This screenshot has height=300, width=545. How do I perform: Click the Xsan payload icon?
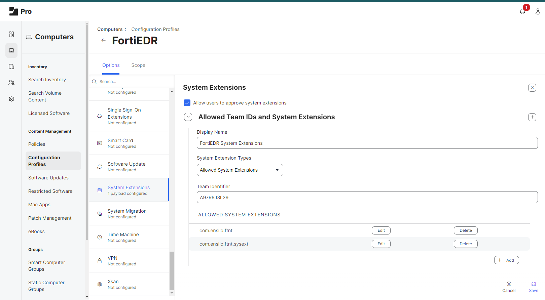point(100,284)
